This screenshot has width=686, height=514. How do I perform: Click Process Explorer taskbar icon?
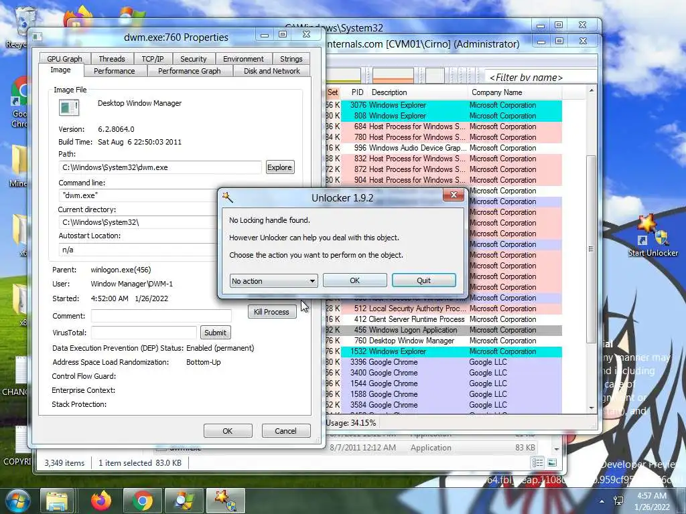tap(184, 501)
